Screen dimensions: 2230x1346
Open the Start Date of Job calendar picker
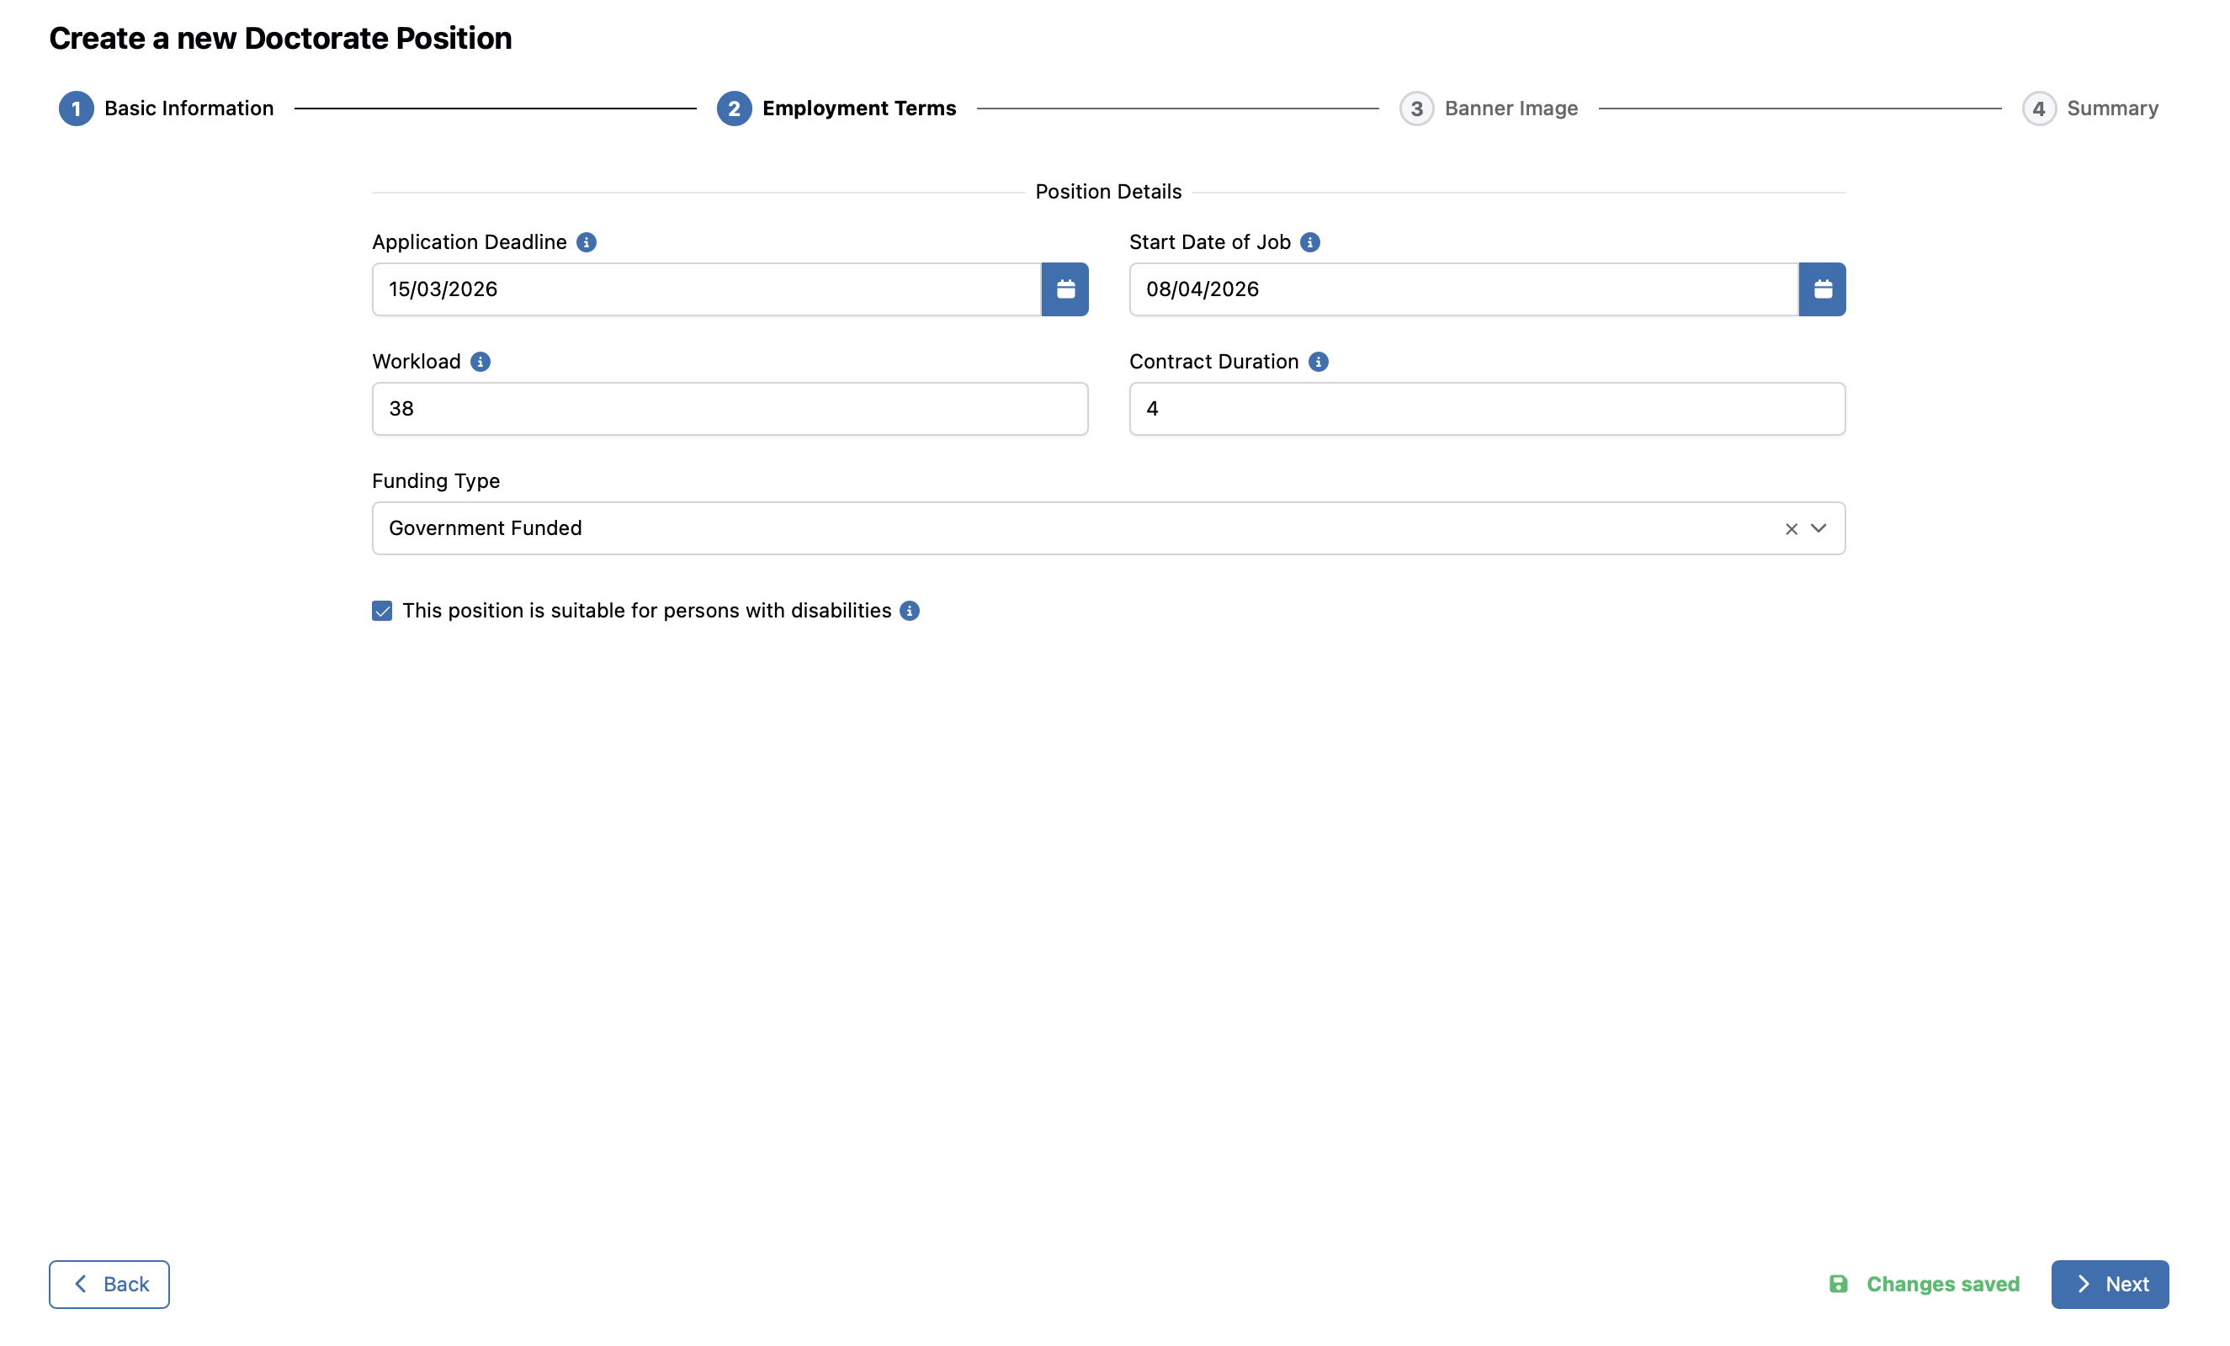coord(1822,289)
